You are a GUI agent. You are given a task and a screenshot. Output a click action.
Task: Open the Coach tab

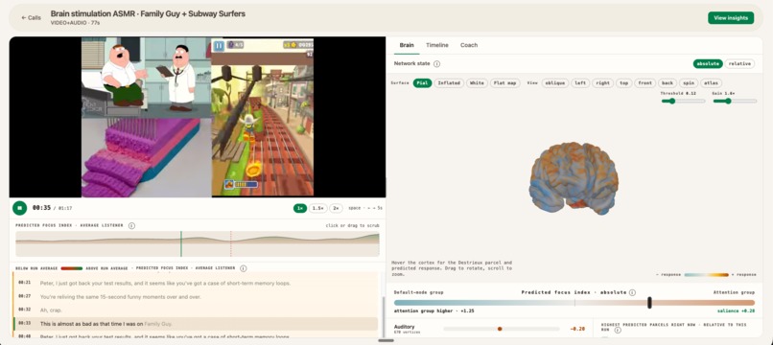[x=469, y=45]
